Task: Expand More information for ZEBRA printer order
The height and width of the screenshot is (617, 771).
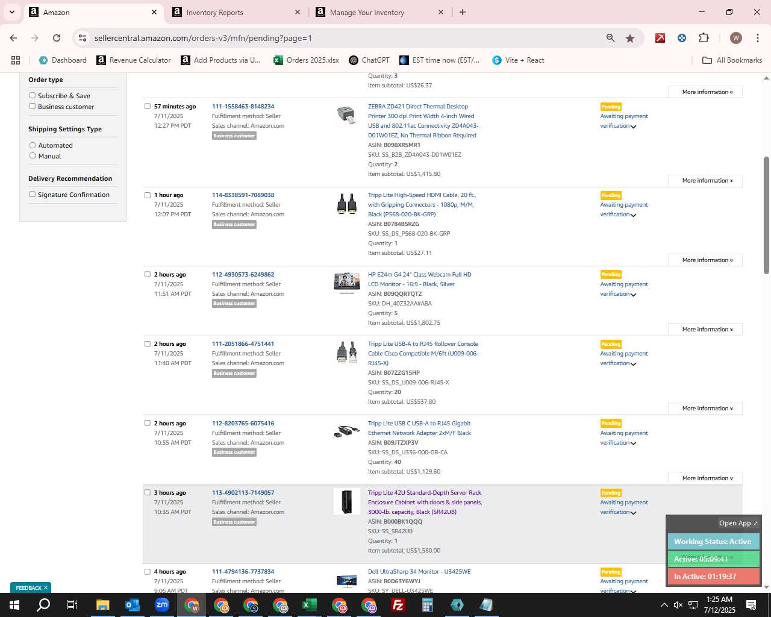Action: point(705,181)
